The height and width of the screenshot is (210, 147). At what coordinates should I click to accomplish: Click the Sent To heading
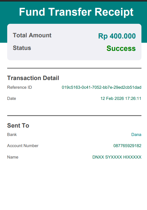(x=18, y=125)
